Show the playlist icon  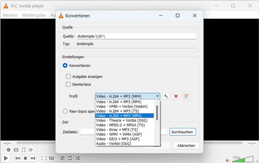tap(62, 158)
